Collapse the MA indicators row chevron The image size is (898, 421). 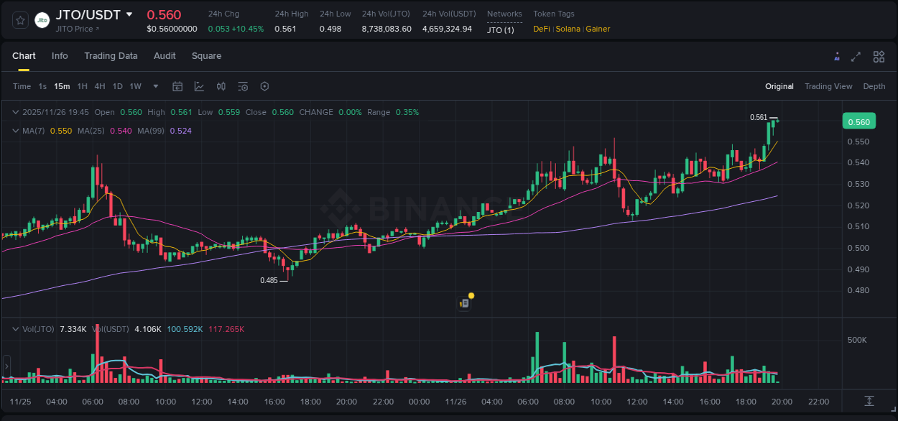tap(14, 131)
